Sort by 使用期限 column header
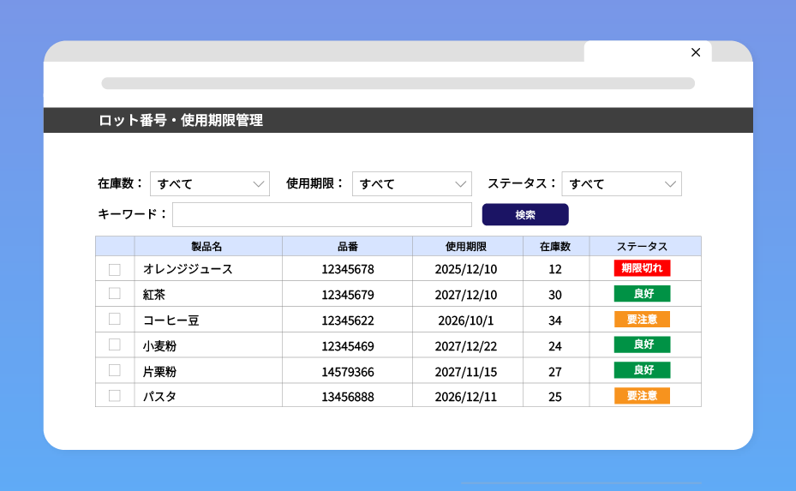The image size is (796, 491). [467, 247]
